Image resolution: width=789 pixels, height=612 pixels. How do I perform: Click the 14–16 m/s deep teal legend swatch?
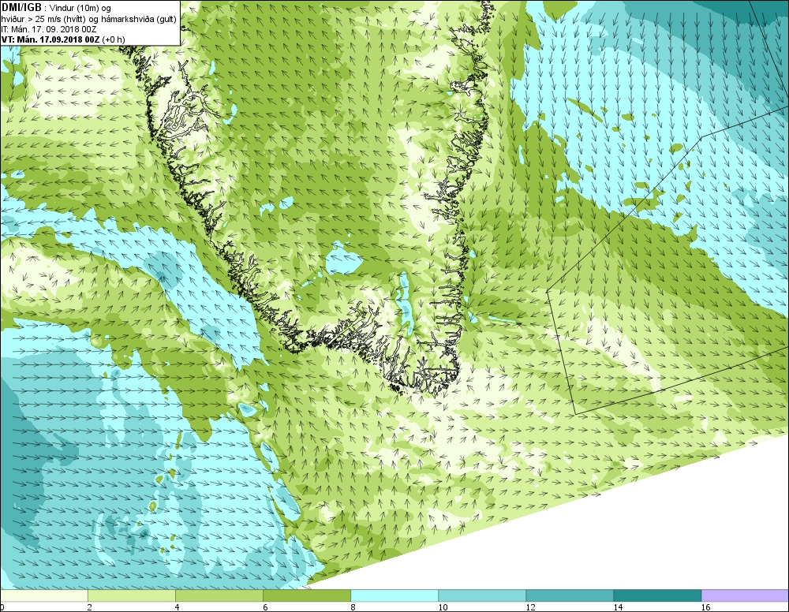coord(657,596)
